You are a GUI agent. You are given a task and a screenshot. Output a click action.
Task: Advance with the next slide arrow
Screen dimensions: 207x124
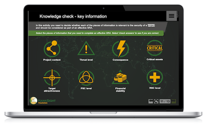(x=174, y=101)
